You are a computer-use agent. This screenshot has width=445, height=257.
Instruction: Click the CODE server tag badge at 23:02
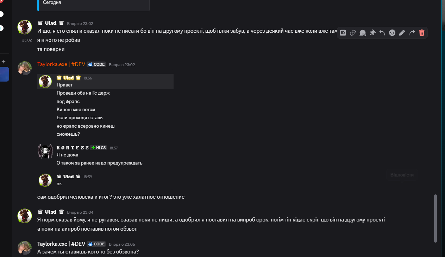point(96,65)
